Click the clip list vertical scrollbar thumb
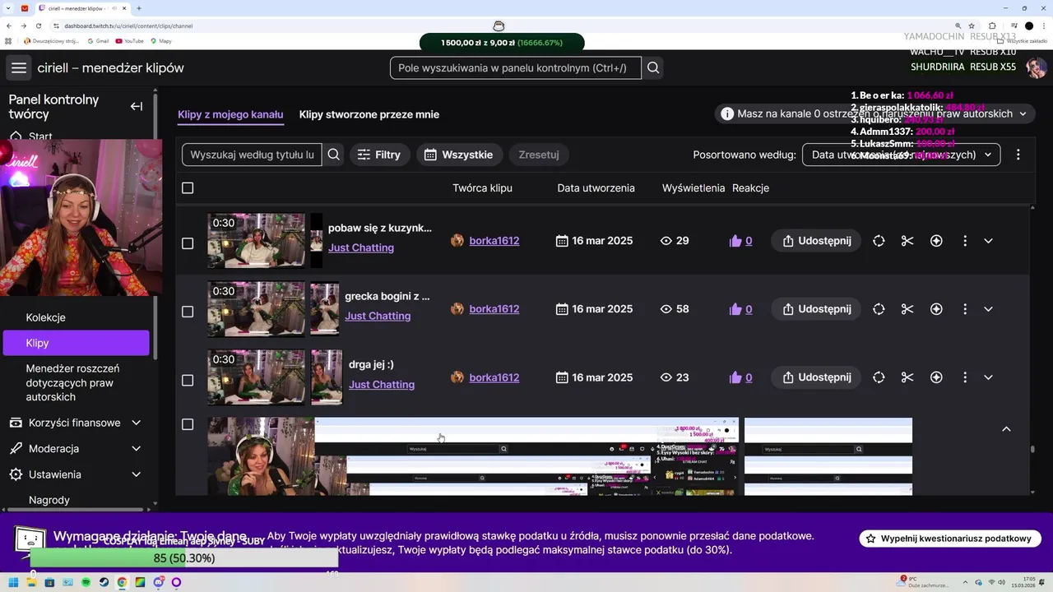The image size is (1053, 592). click(x=1032, y=450)
